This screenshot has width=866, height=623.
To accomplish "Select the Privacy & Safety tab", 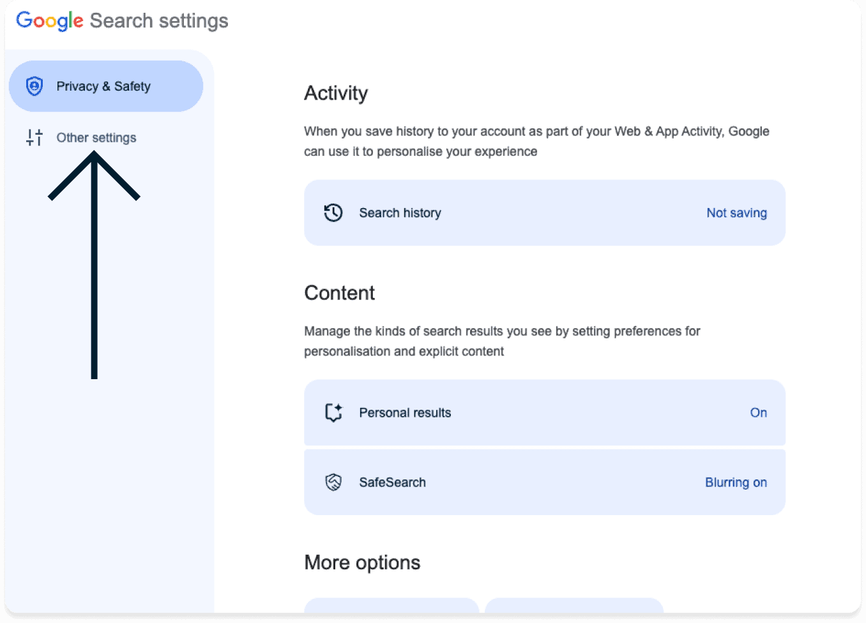I will tap(103, 86).
